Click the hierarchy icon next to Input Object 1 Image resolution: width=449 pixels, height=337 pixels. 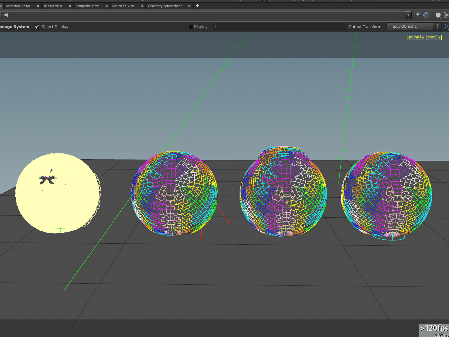coord(446,27)
